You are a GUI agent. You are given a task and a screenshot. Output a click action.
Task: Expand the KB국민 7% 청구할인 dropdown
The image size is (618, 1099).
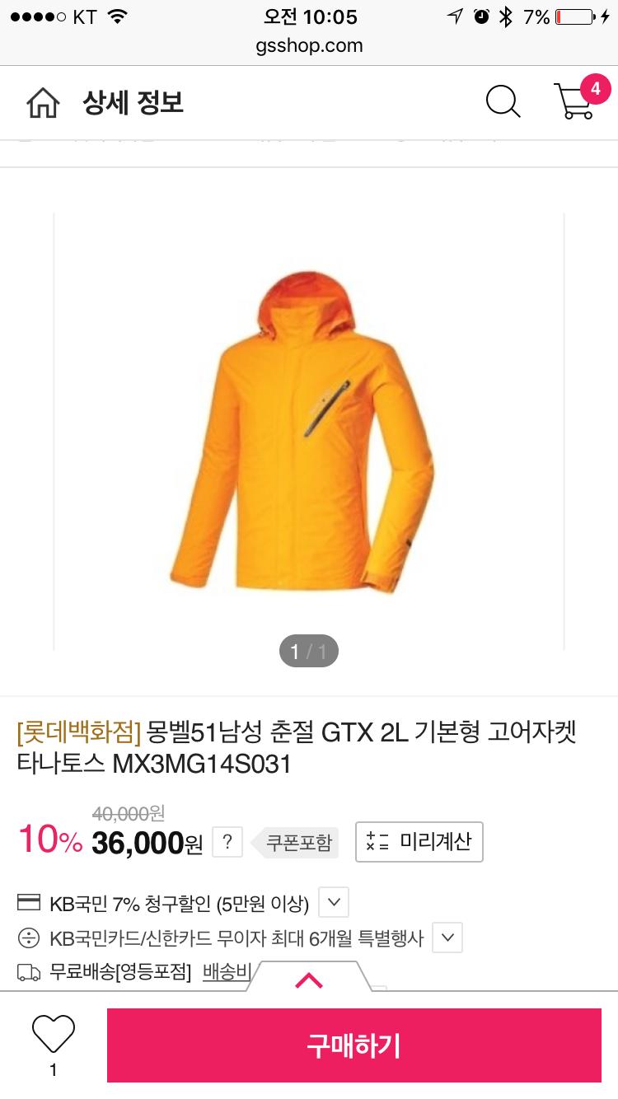334,902
